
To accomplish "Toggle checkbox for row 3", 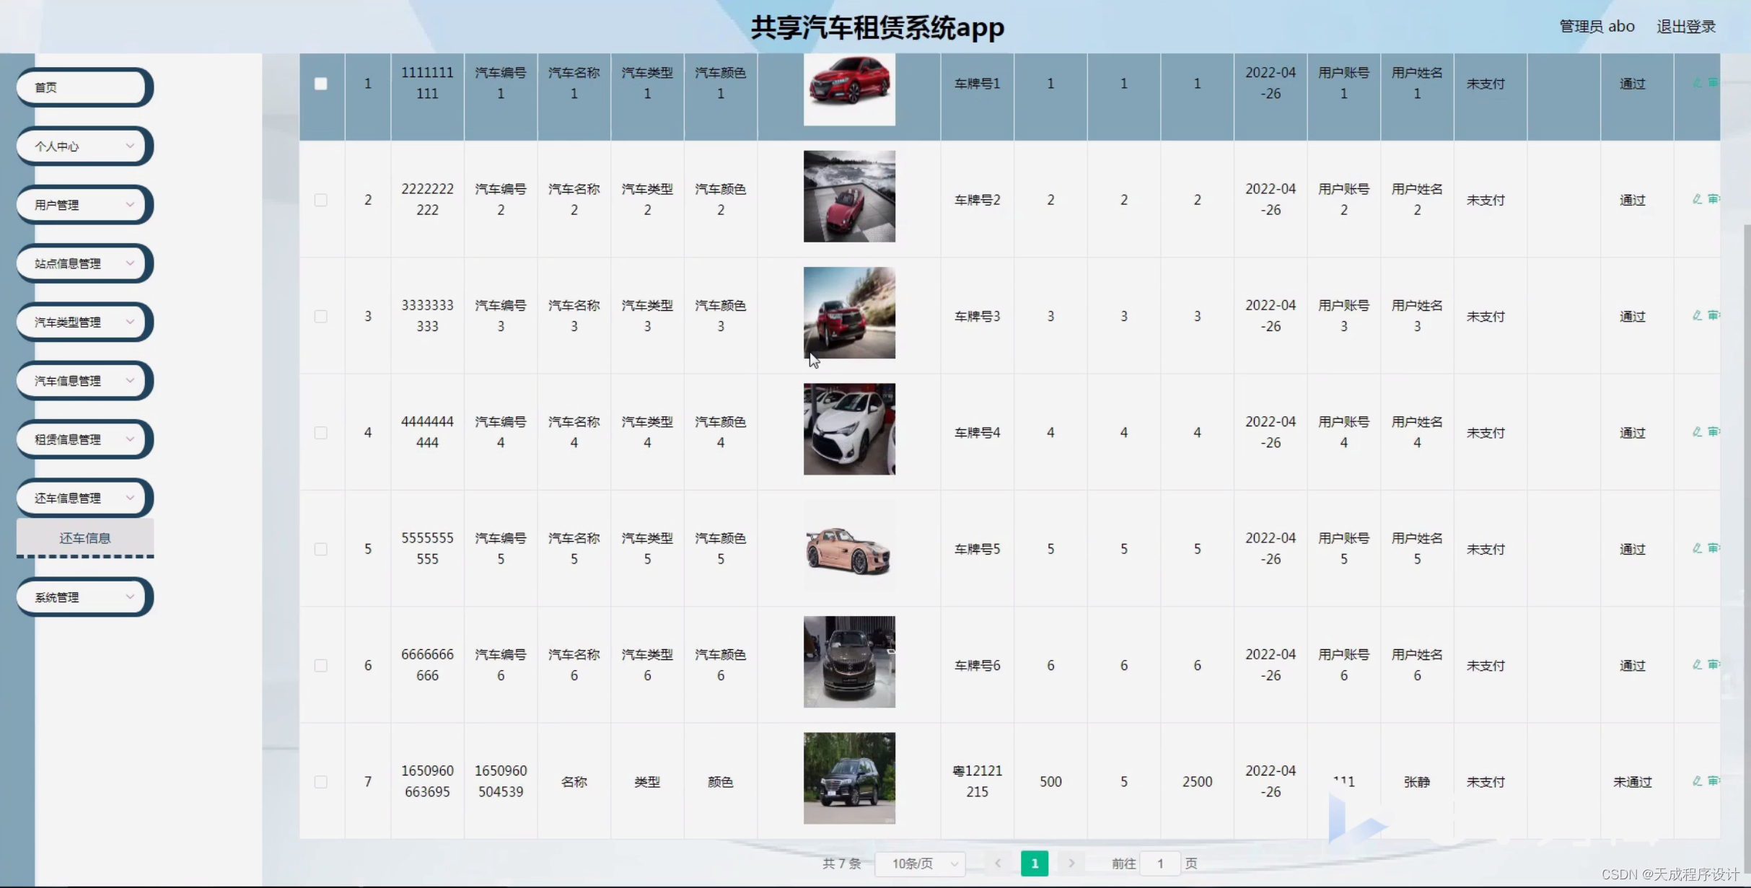I will coord(320,315).
